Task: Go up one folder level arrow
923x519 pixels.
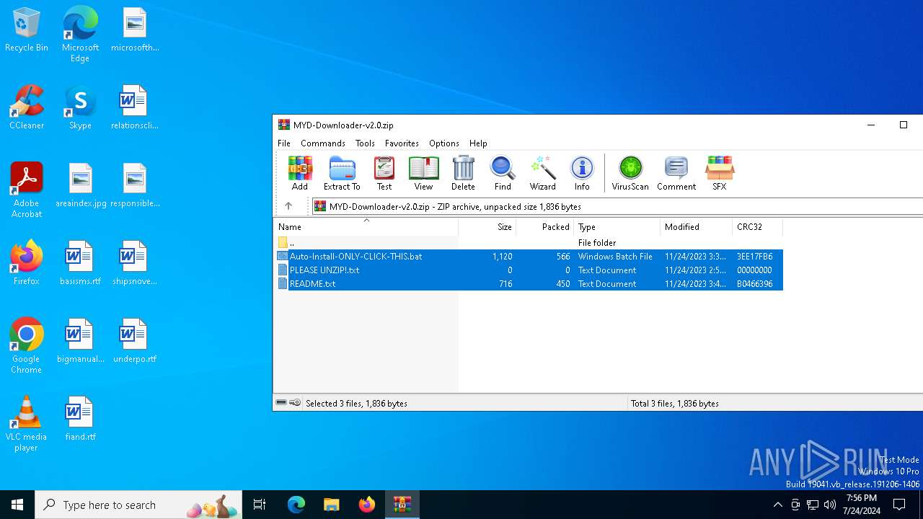Action: tap(288, 206)
